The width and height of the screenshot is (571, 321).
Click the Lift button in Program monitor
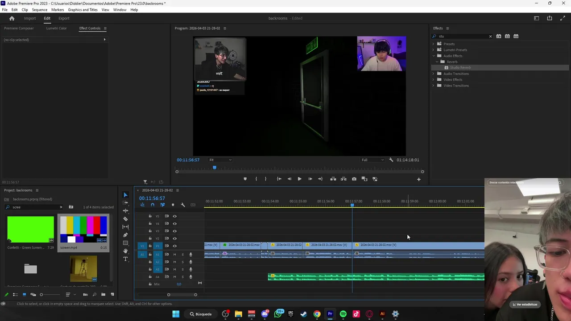click(333, 179)
